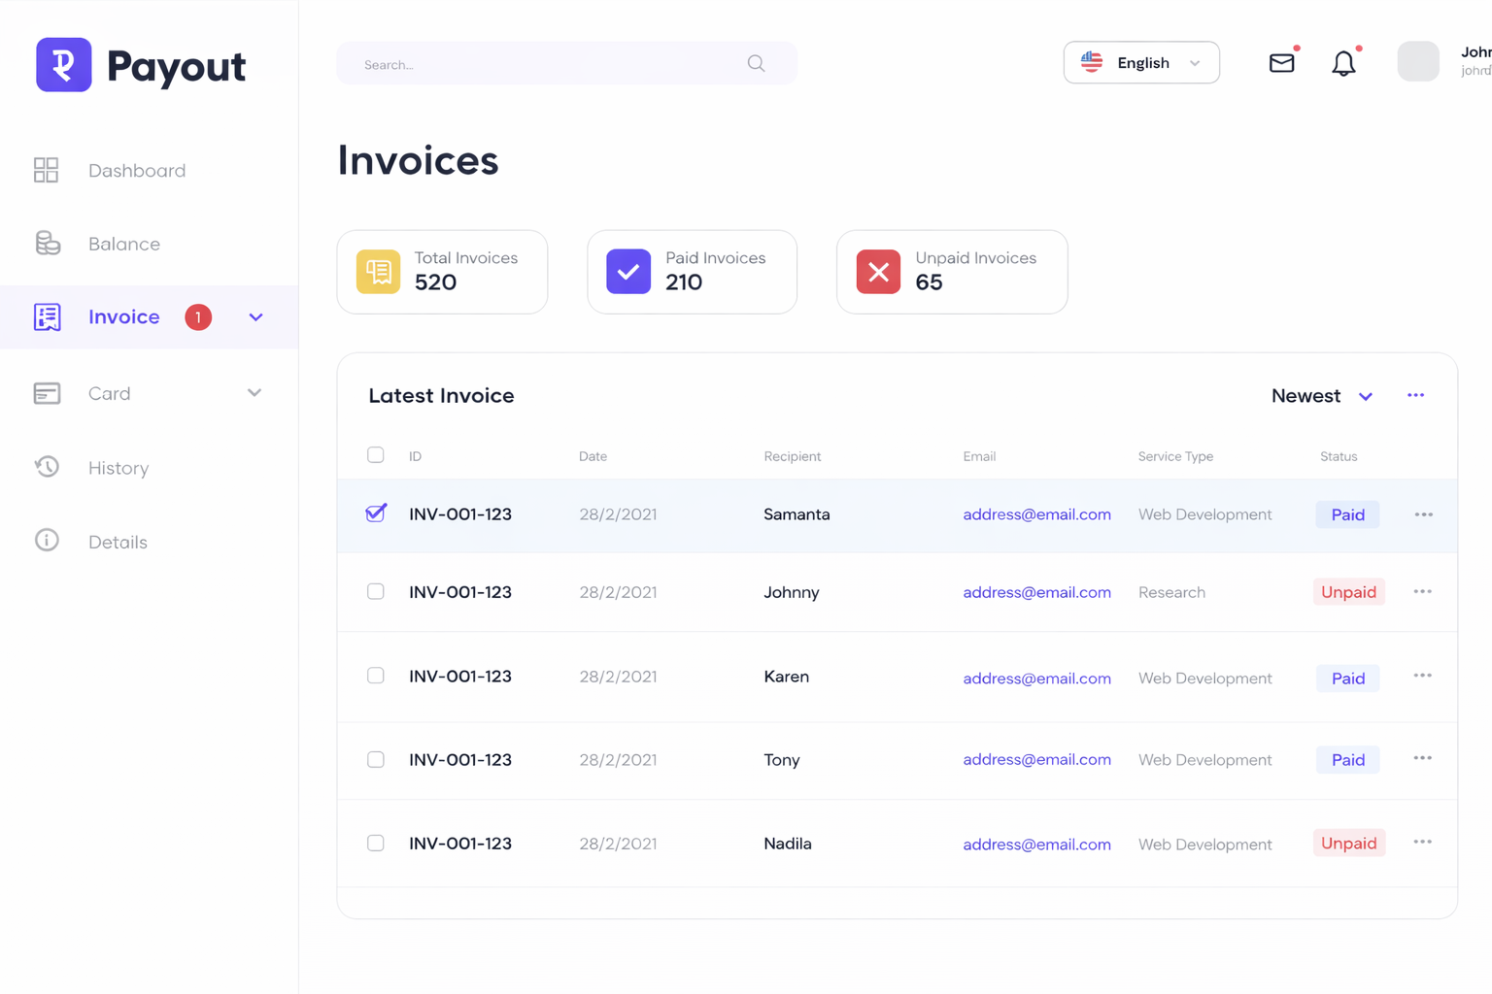Click the user profile avatar
The width and height of the screenshot is (1492, 994).
tap(1417, 62)
